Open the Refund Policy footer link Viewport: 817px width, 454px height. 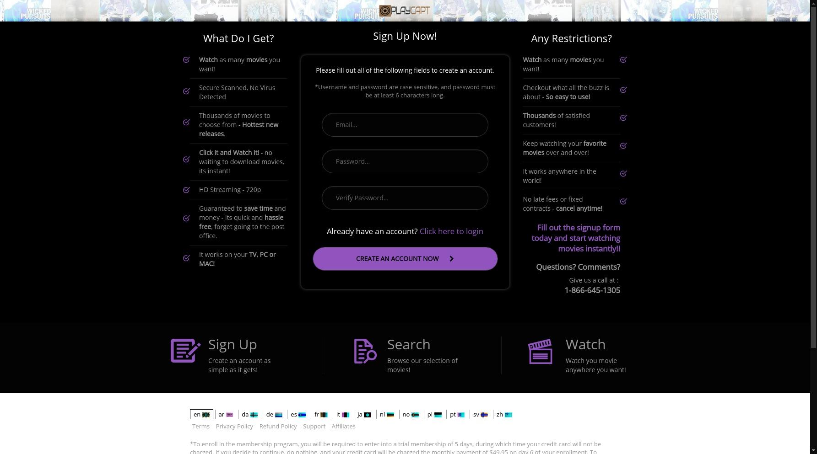[x=278, y=426]
